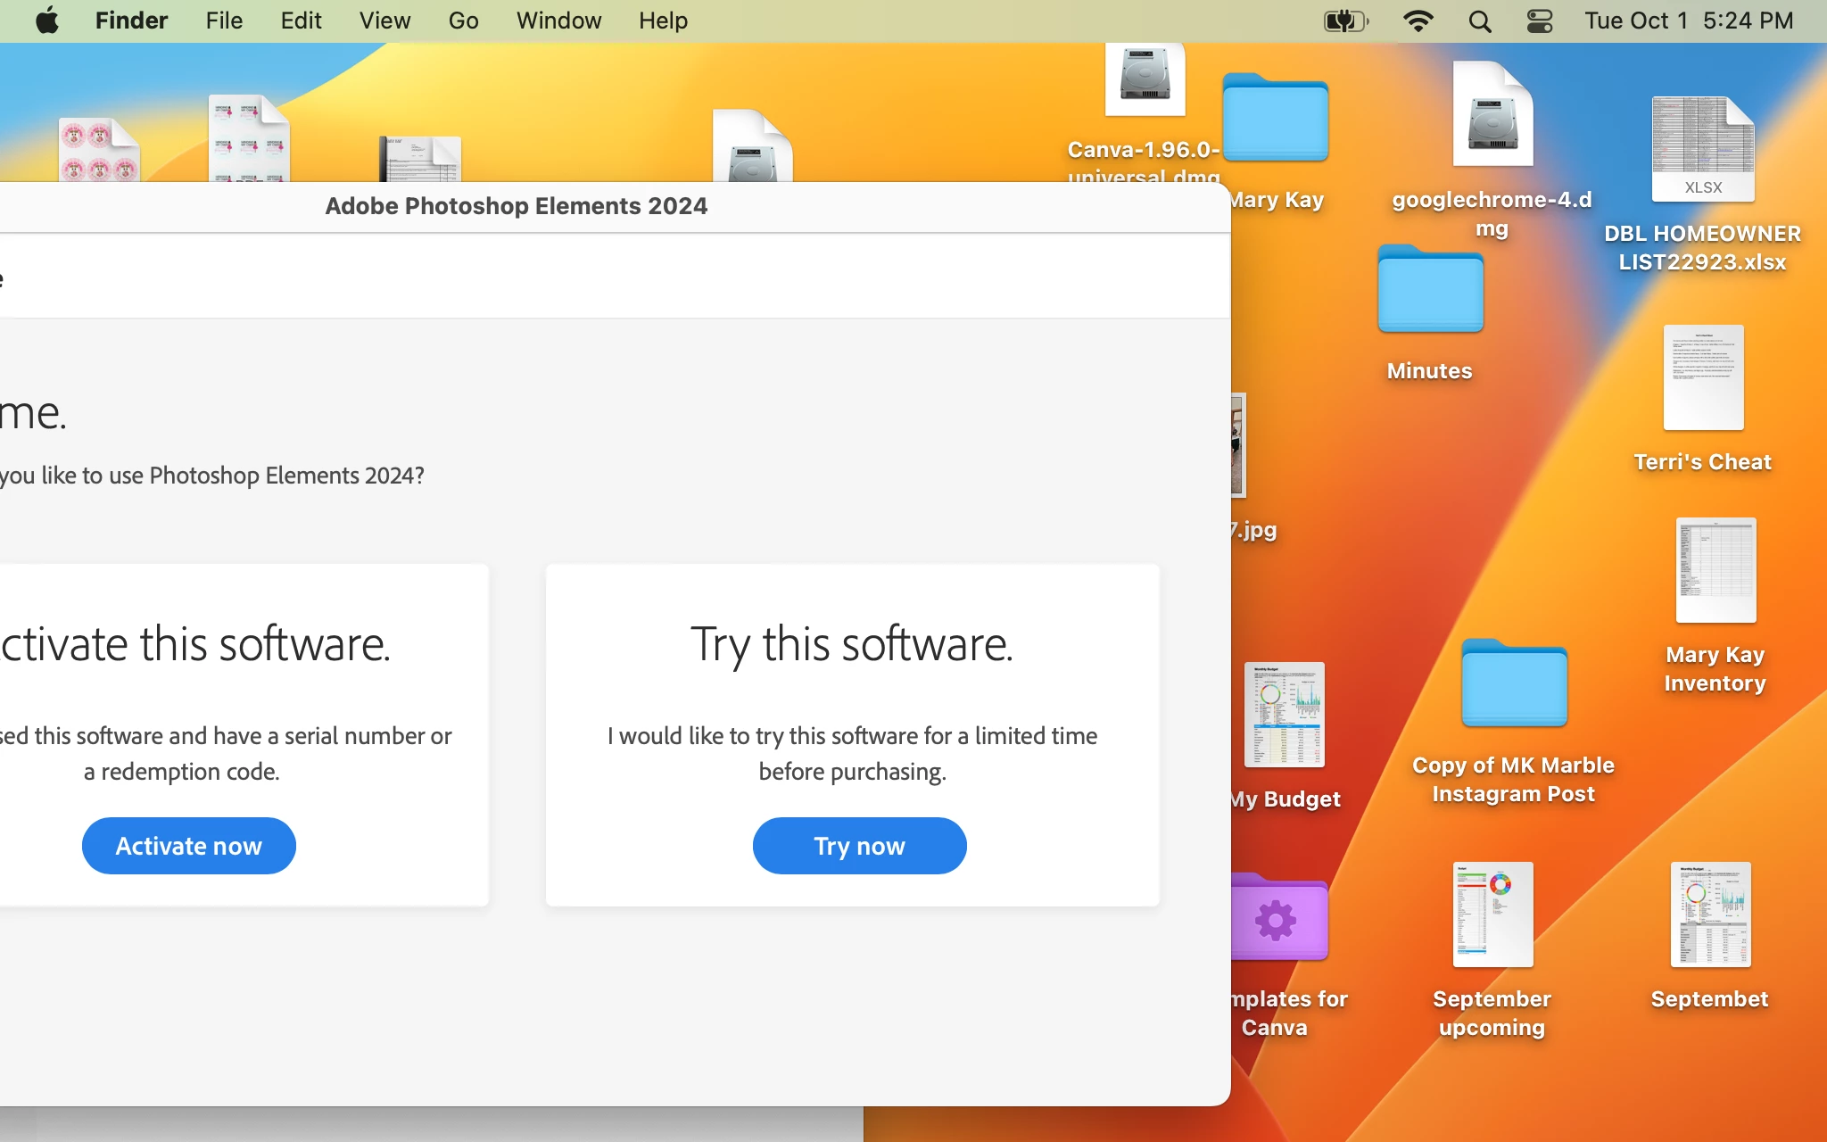The height and width of the screenshot is (1142, 1827).
Task: Open the Go menu in menu bar
Action: coord(463,21)
